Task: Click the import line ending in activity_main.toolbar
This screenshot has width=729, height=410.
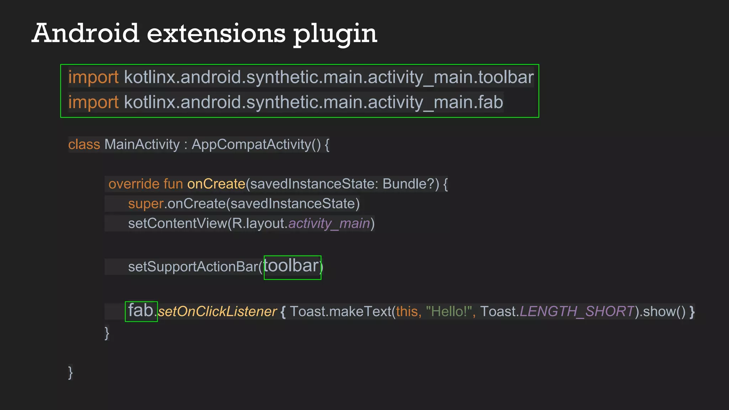Action: [x=301, y=78]
